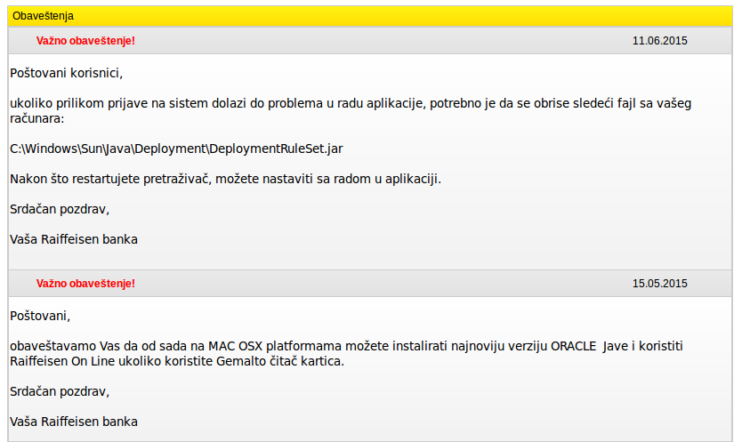The height and width of the screenshot is (442, 742).
Task: Click the word 'računara:'
Action: tap(36, 118)
